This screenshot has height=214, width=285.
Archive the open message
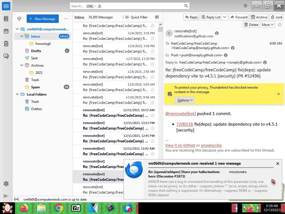click(259, 17)
